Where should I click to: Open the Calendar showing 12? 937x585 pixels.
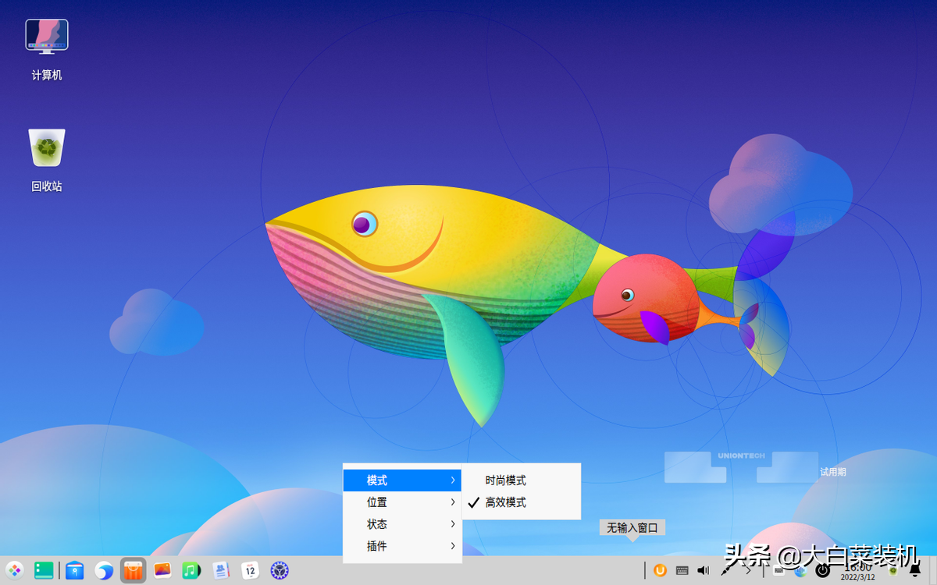[250, 571]
